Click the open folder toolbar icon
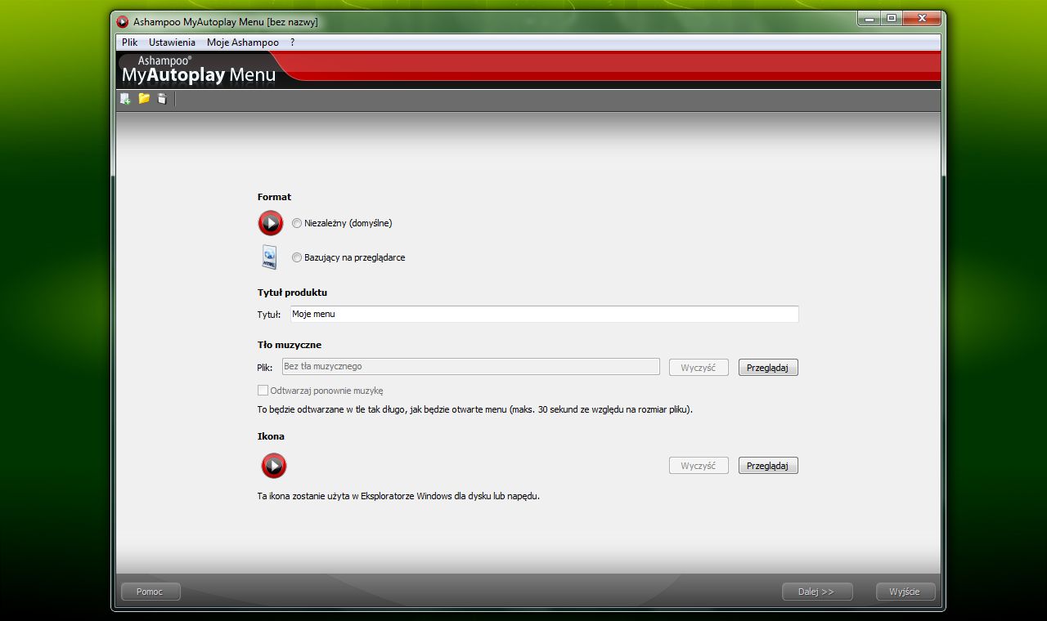This screenshot has height=621, width=1047. click(144, 99)
